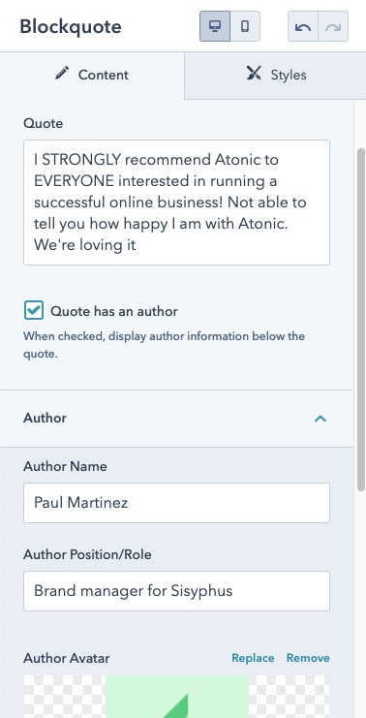The width and height of the screenshot is (366, 718).
Task: Uncheck Quote has an author checkbox
Action: [33, 310]
